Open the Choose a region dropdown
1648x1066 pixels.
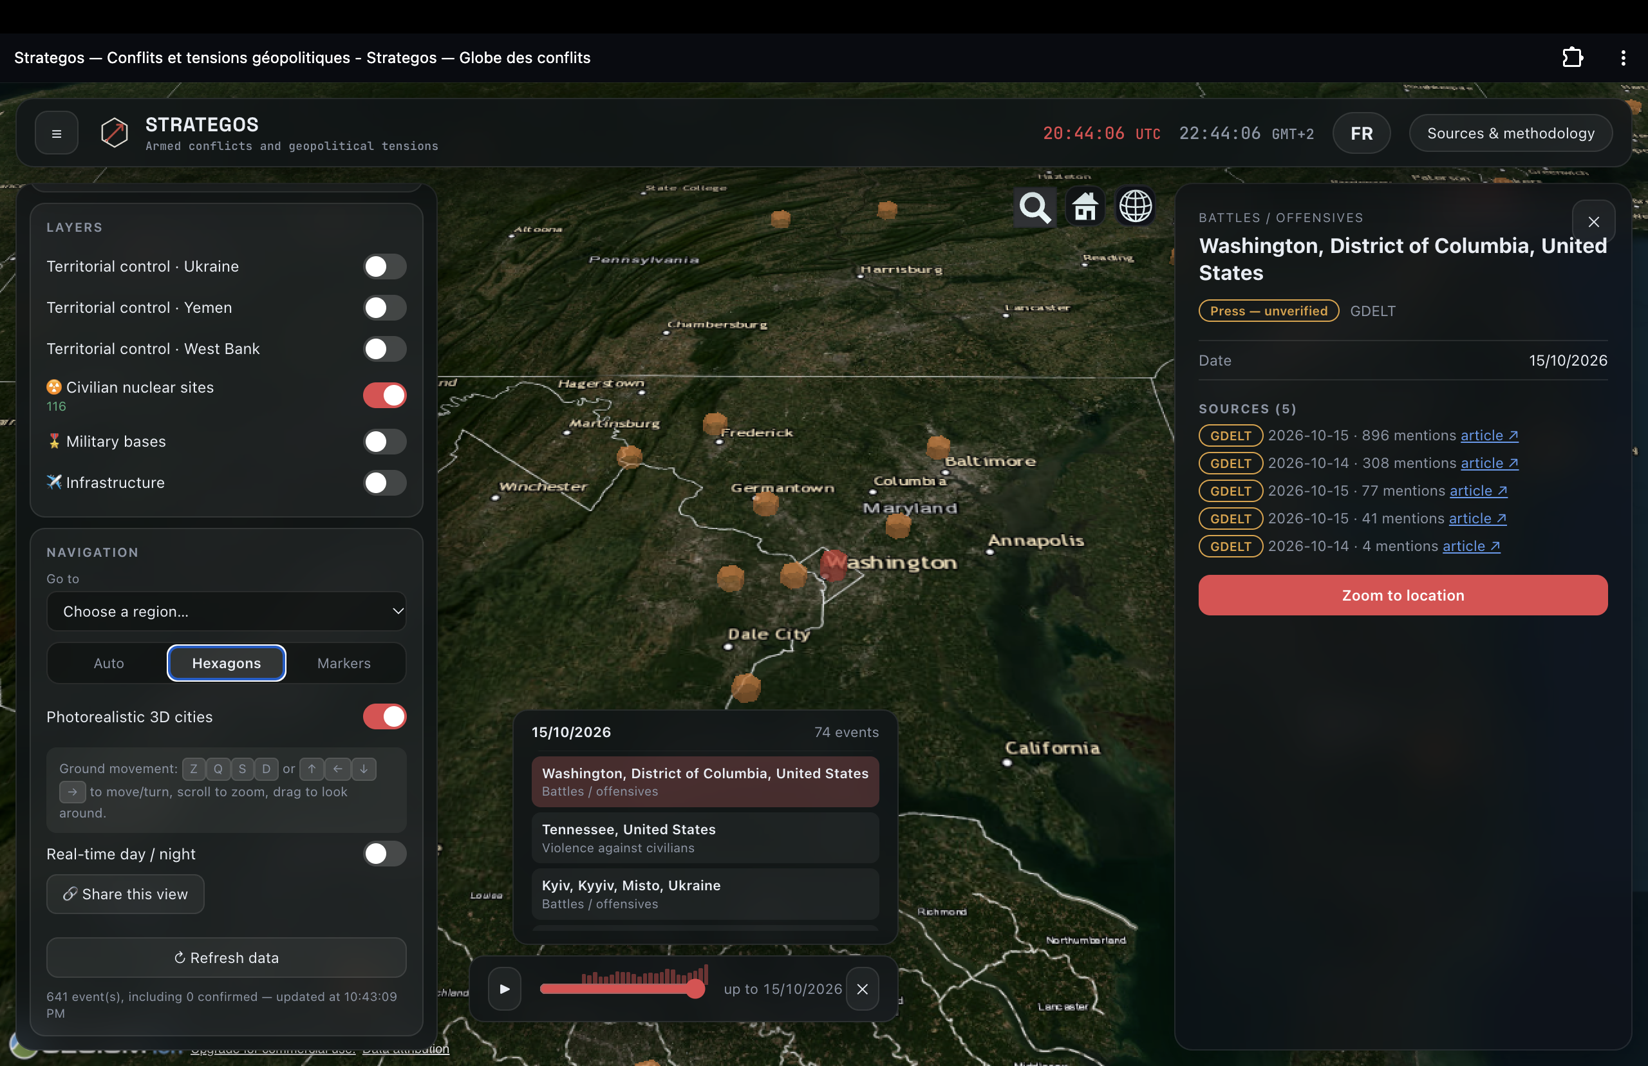pyautogui.click(x=227, y=612)
